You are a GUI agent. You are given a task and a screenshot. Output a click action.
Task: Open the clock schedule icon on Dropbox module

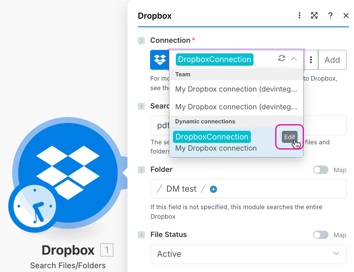tap(35, 207)
